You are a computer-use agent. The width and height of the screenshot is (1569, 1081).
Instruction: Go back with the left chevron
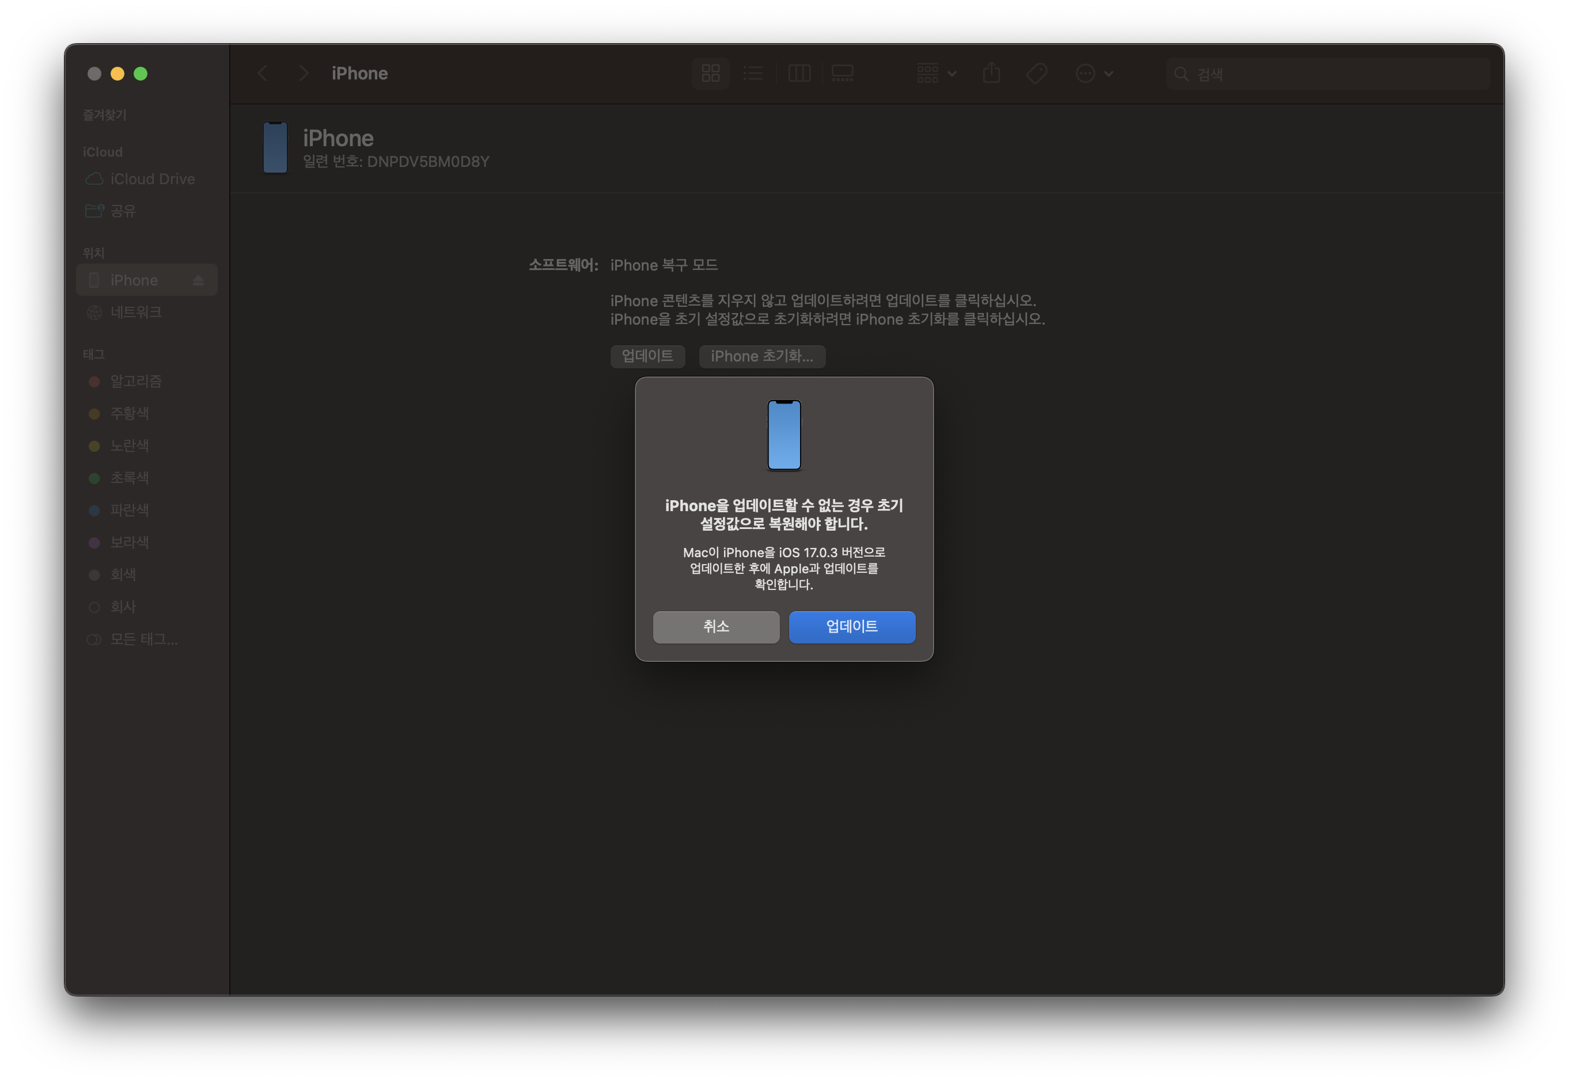coord(263,73)
